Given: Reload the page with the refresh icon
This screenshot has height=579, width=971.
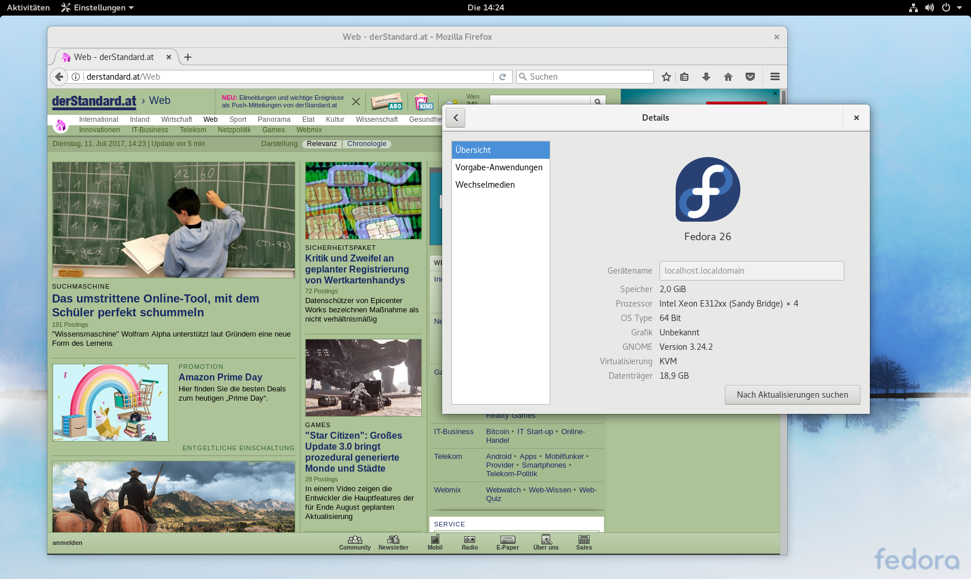Looking at the screenshot, I should [x=502, y=76].
